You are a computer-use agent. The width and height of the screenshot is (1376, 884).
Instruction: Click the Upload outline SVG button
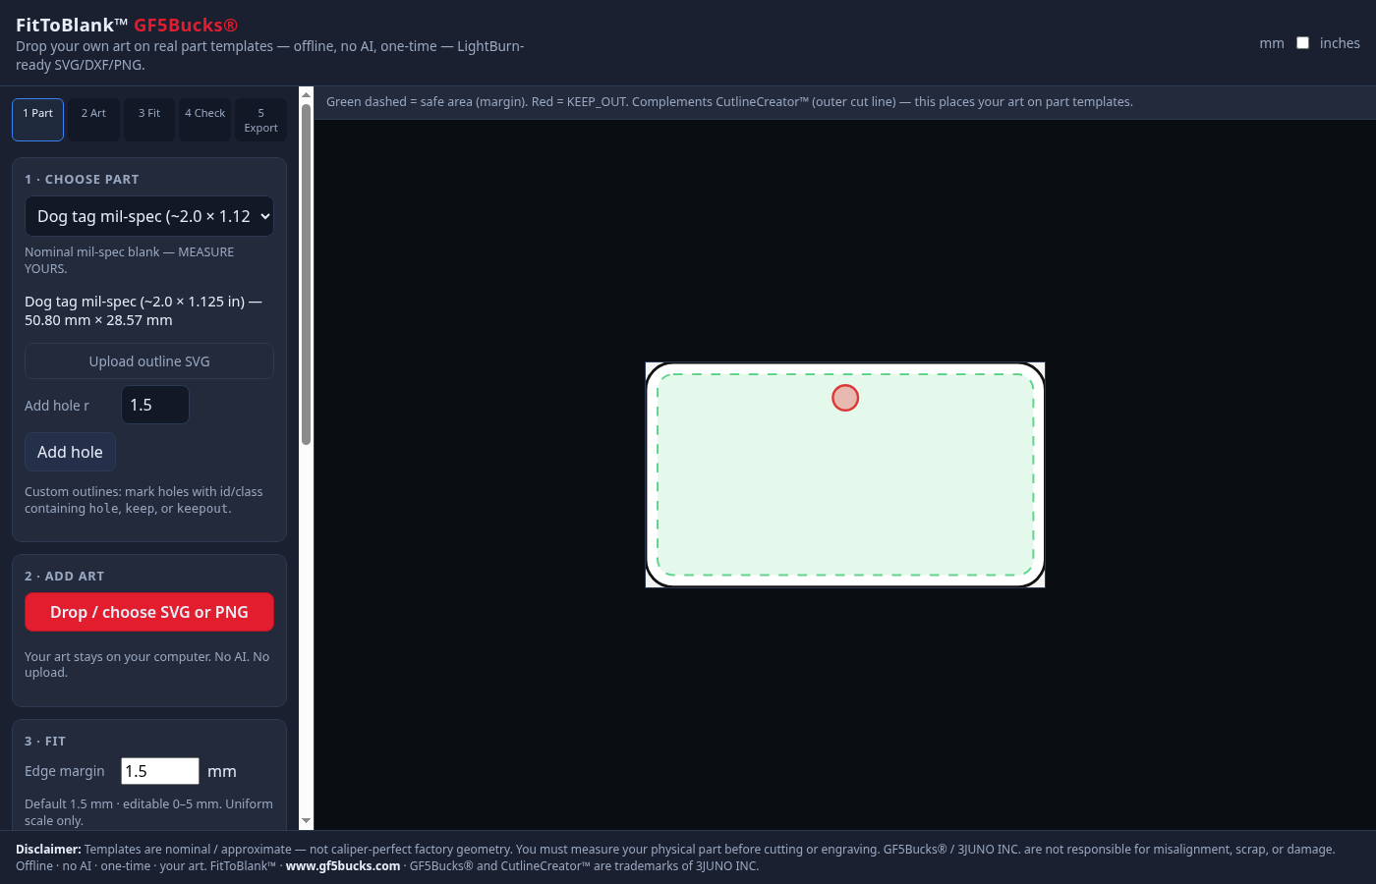(149, 361)
